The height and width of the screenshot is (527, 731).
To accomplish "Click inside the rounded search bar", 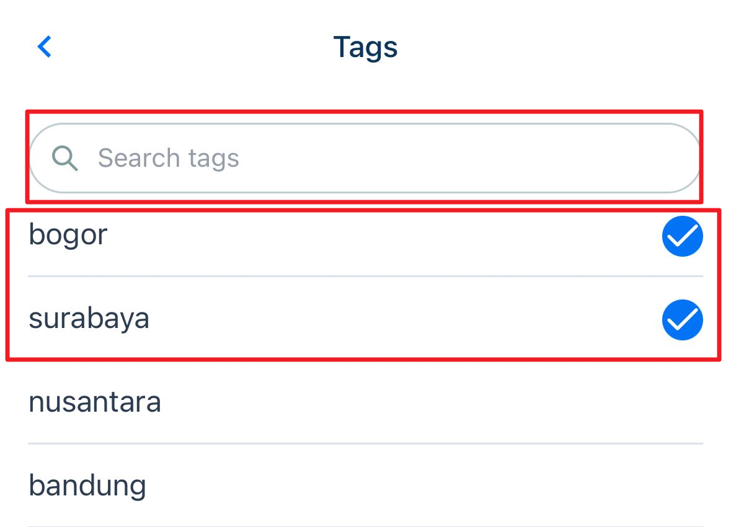I will (x=434, y=159).
